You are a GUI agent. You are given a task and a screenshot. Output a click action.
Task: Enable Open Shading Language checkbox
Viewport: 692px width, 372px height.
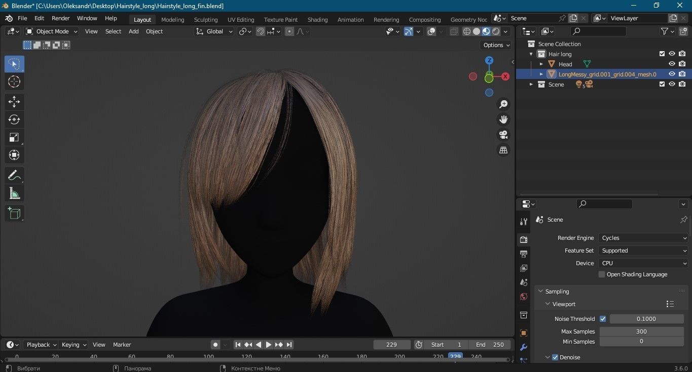tap(602, 274)
